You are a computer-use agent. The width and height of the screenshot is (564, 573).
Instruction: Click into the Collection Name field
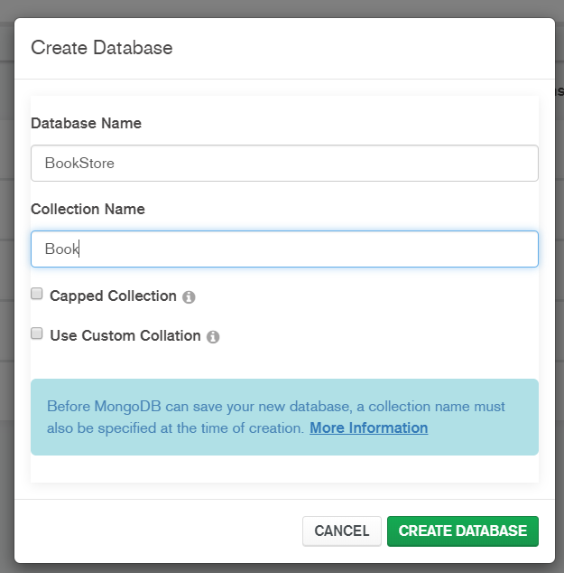284,249
